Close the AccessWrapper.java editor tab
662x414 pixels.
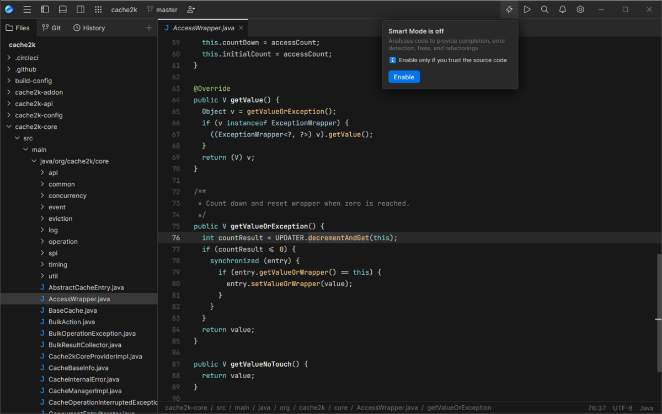tap(241, 28)
